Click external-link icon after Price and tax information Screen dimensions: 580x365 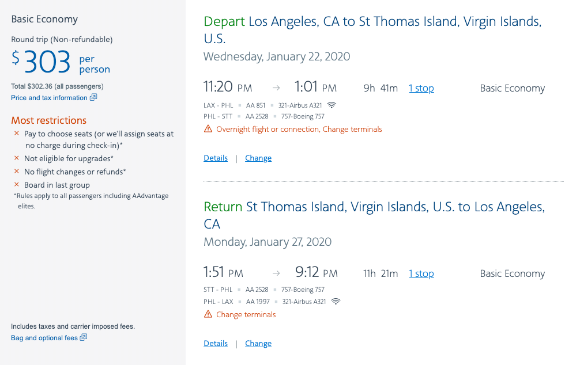[x=93, y=97]
